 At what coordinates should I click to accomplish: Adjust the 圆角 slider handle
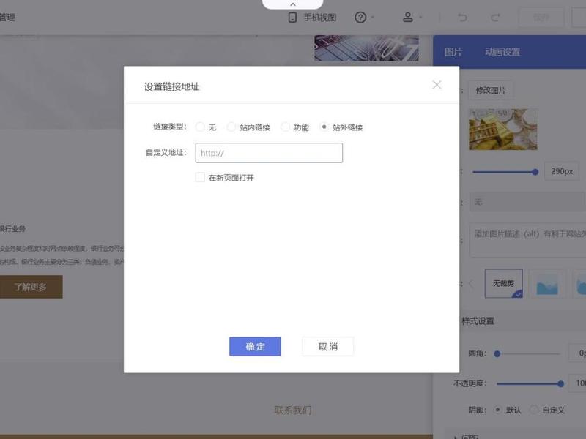(x=497, y=353)
